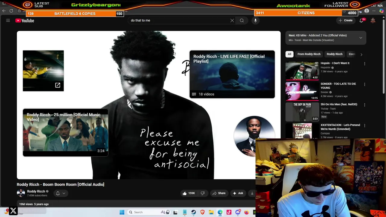Image resolution: width=386 pixels, height=217 pixels.
Task: Open LIVE LIFE FAST playlist end card
Action: pyautogui.click(x=232, y=74)
